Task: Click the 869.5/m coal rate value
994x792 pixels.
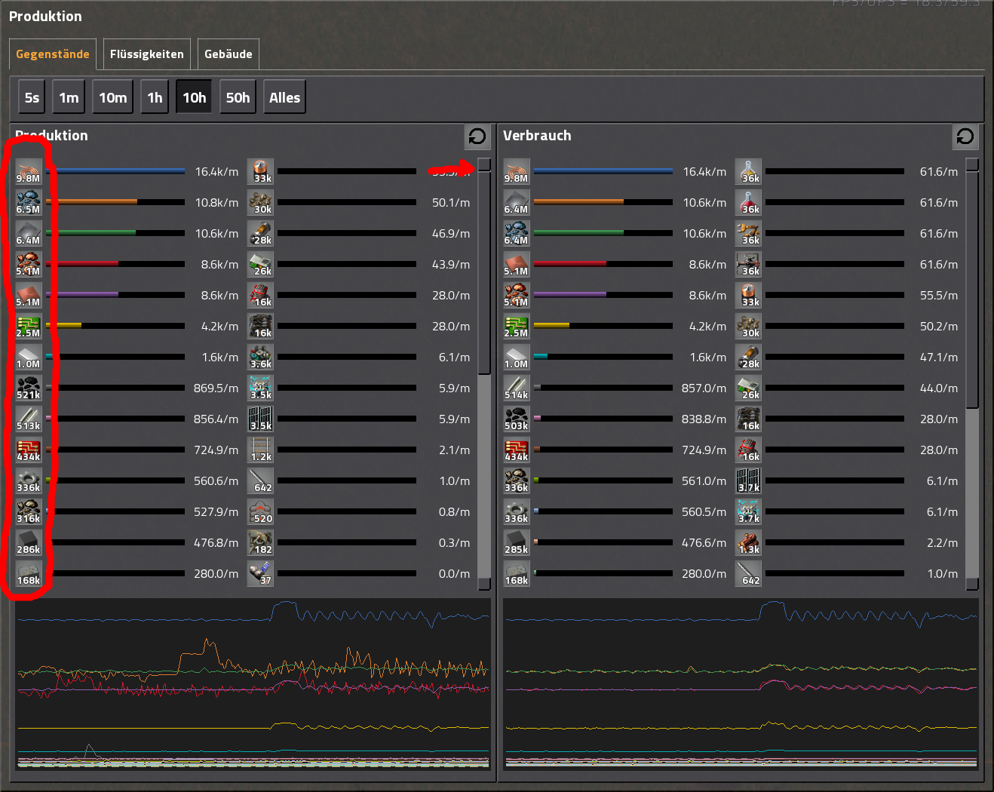Action: click(x=216, y=388)
